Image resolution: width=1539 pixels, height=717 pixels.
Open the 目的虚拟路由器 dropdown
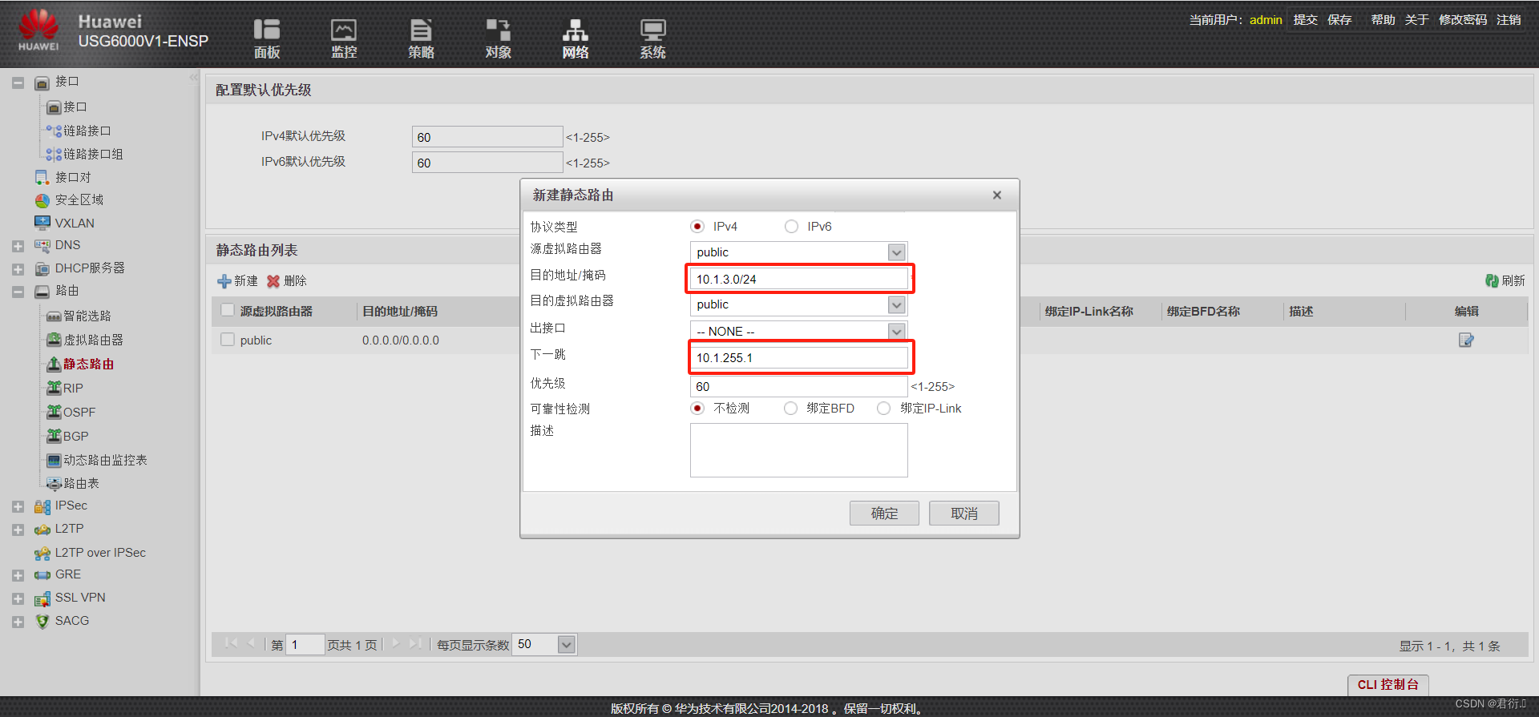[x=897, y=304]
